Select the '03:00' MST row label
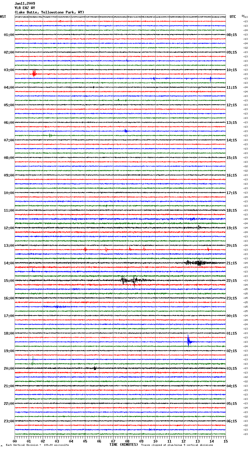The height and width of the screenshot is (449, 249). [x=9, y=70]
